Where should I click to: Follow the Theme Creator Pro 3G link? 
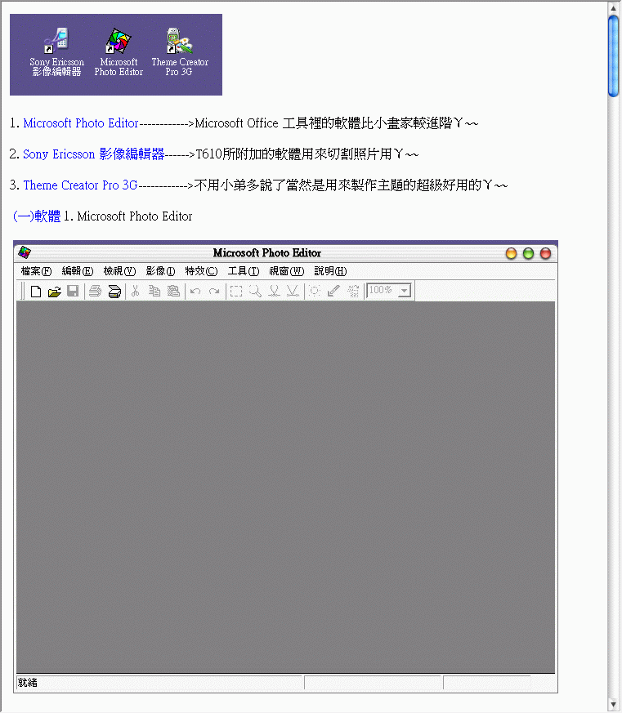coord(81,185)
